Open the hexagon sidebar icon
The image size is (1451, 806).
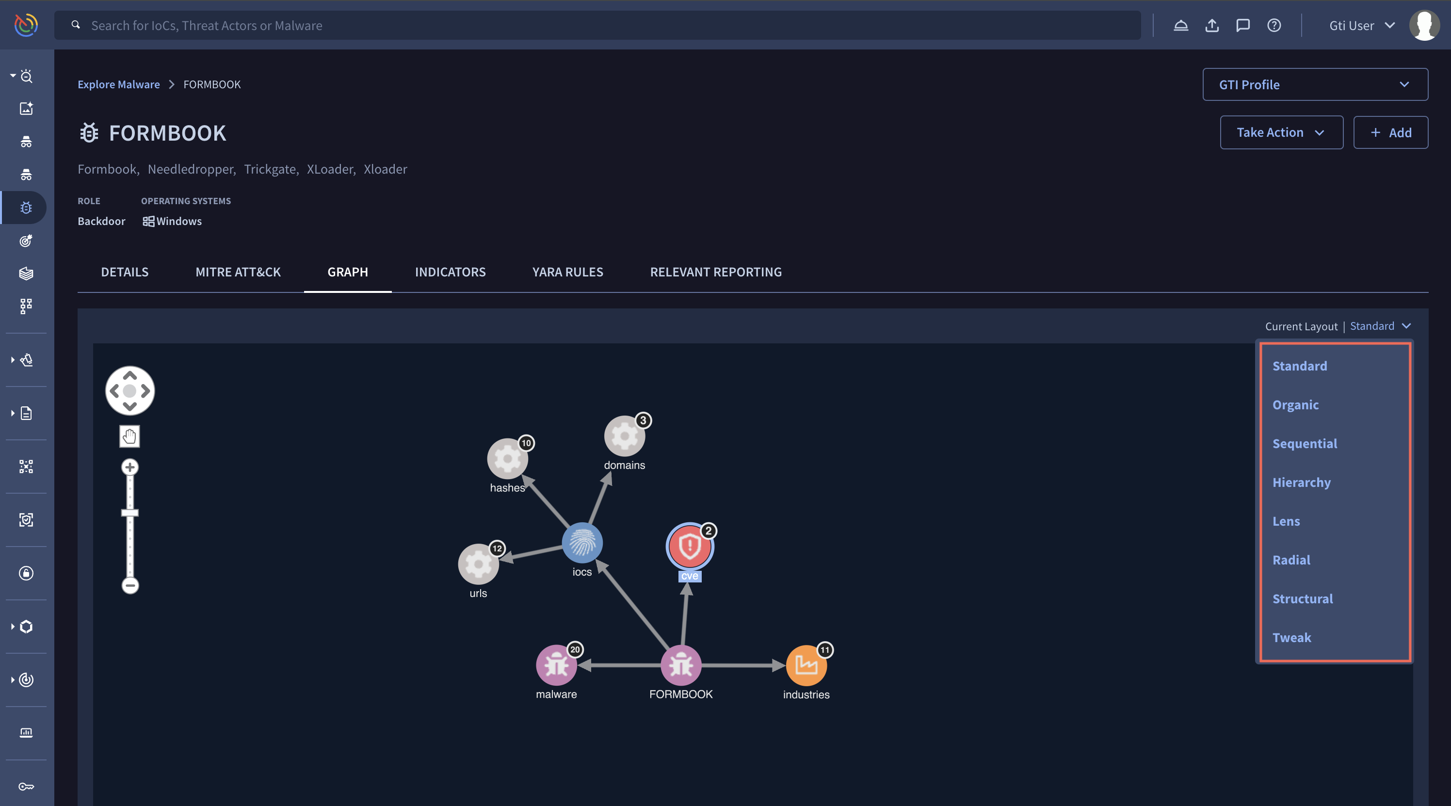27,627
